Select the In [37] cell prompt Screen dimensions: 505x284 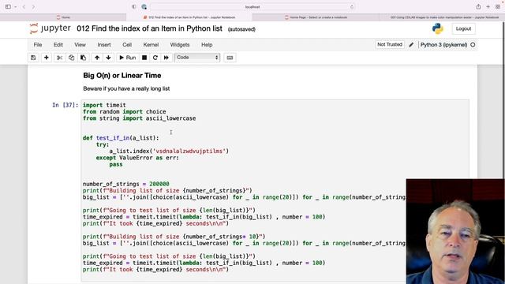click(65, 105)
